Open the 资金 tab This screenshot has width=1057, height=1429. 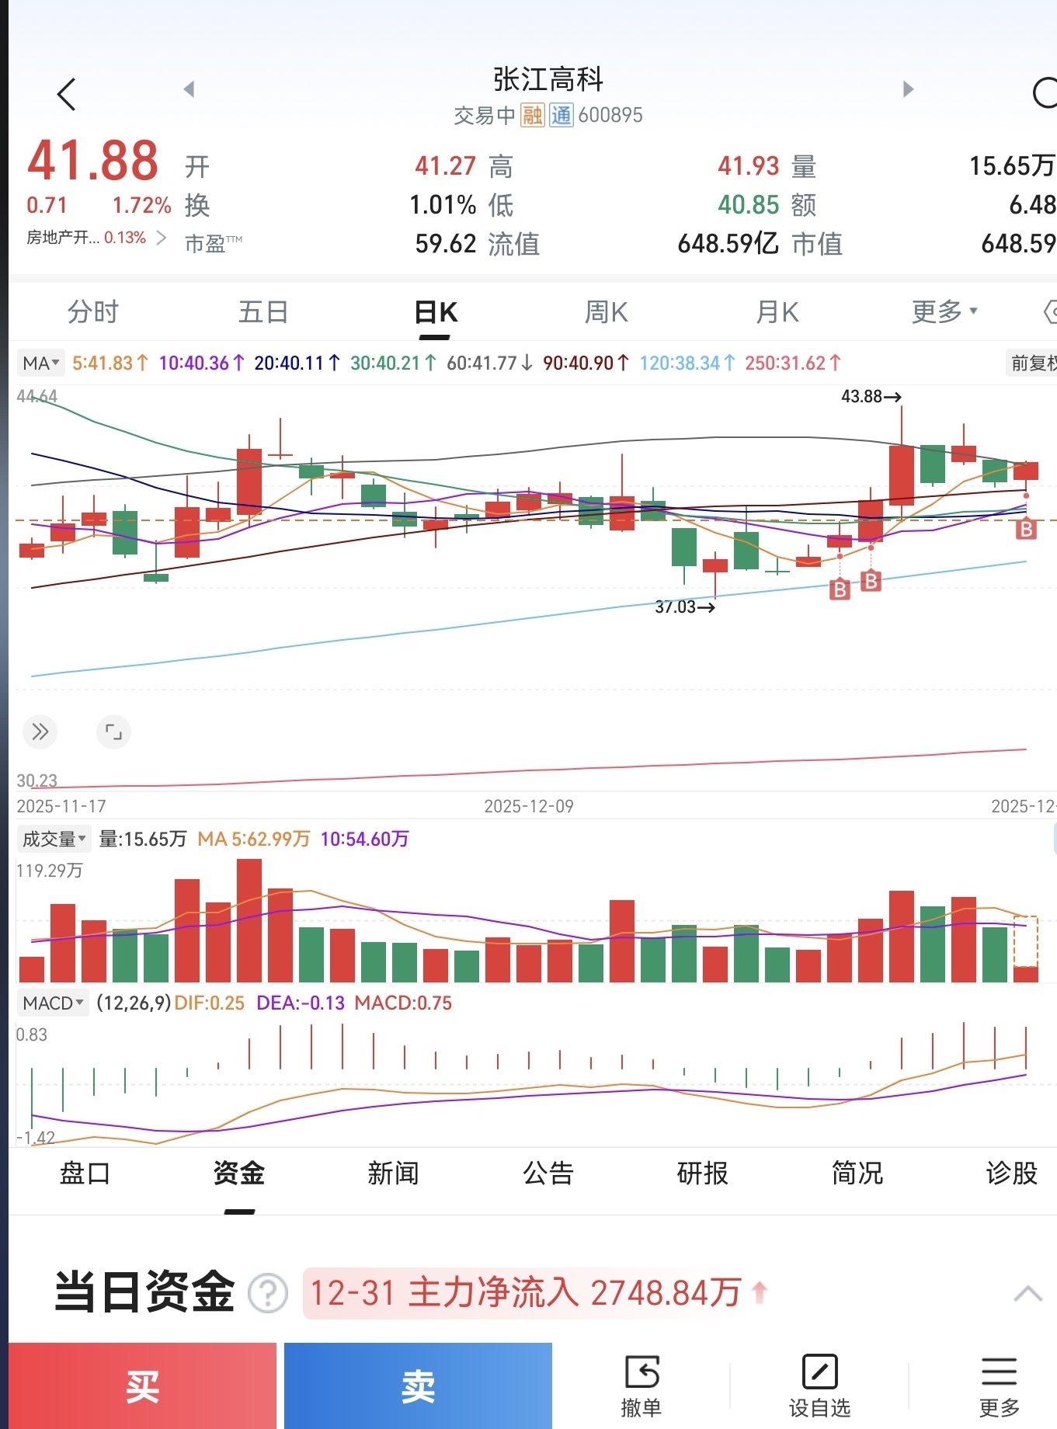pos(239,1173)
